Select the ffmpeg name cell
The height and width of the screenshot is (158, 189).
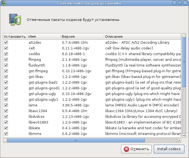pyautogui.click(x=35, y=60)
